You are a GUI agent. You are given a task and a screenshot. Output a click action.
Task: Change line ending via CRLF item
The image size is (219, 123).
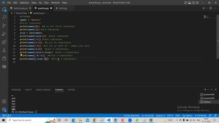(178, 115)
